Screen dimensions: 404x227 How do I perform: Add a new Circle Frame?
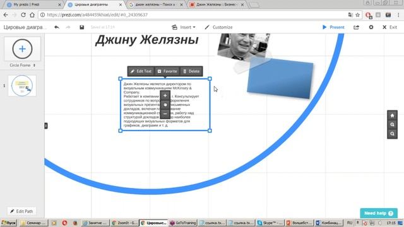click(23, 49)
